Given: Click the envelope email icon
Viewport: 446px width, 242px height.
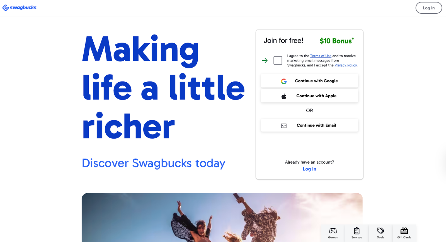Looking at the screenshot, I should pos(284,126).
